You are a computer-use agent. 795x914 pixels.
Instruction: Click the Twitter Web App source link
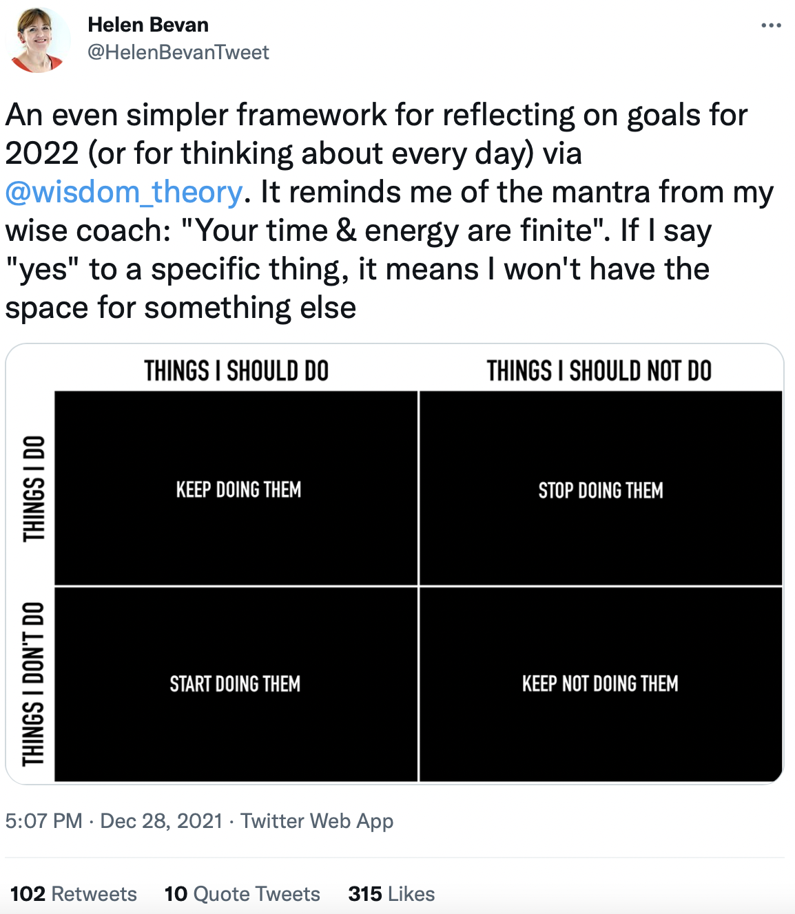pyautogui.click(x=317, y=820)
